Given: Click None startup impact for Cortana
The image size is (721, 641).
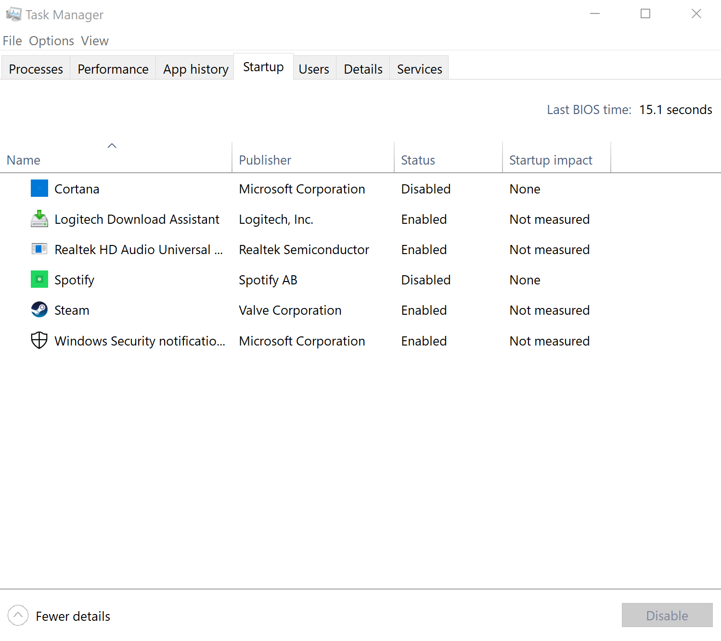Looking at the screenshot, I should click(525, 189).
